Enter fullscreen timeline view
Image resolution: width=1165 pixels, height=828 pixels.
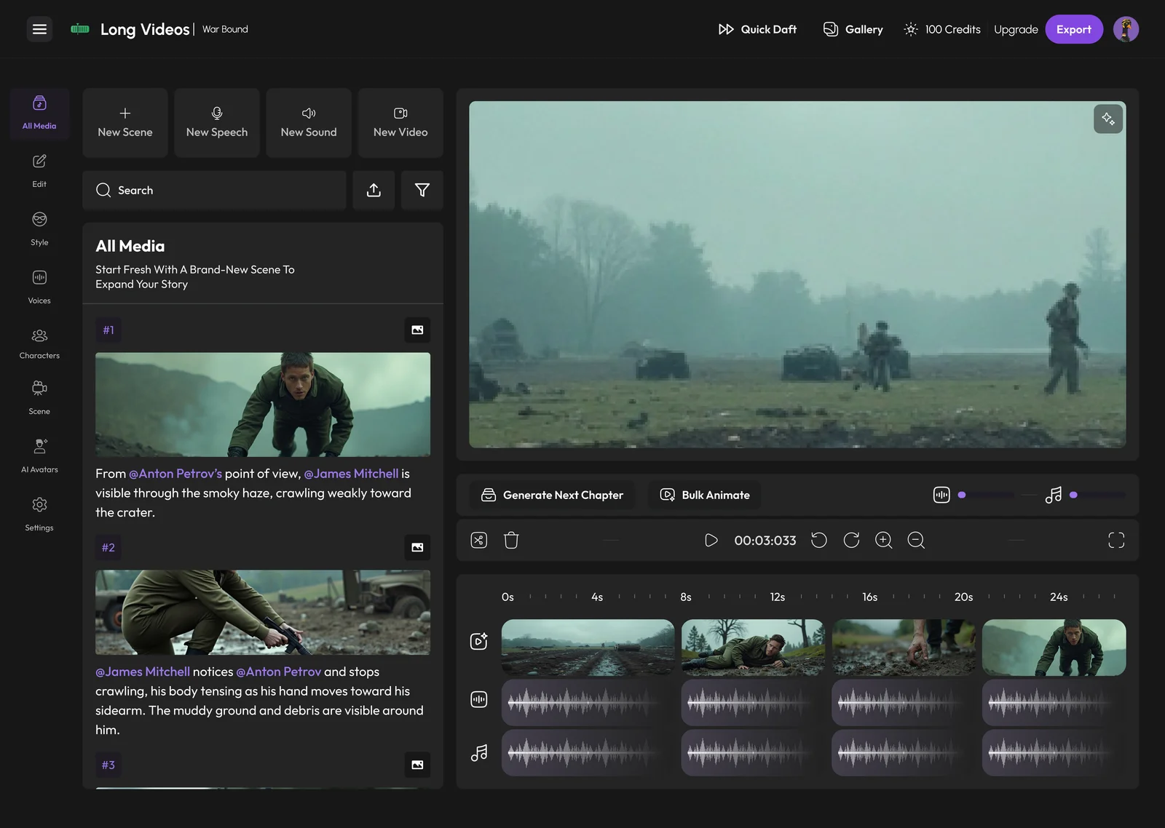1116,540
